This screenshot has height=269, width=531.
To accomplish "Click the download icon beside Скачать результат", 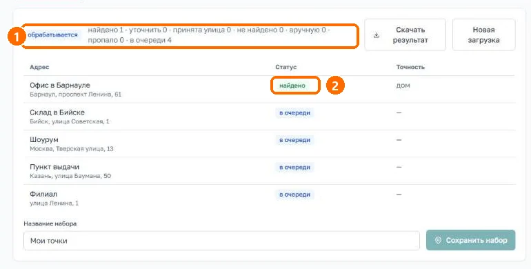I will coord(377,35).
